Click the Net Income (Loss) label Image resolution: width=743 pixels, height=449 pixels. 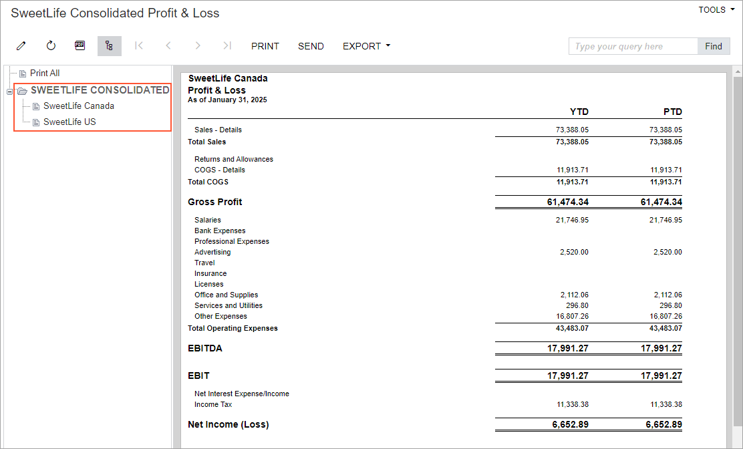228,424
